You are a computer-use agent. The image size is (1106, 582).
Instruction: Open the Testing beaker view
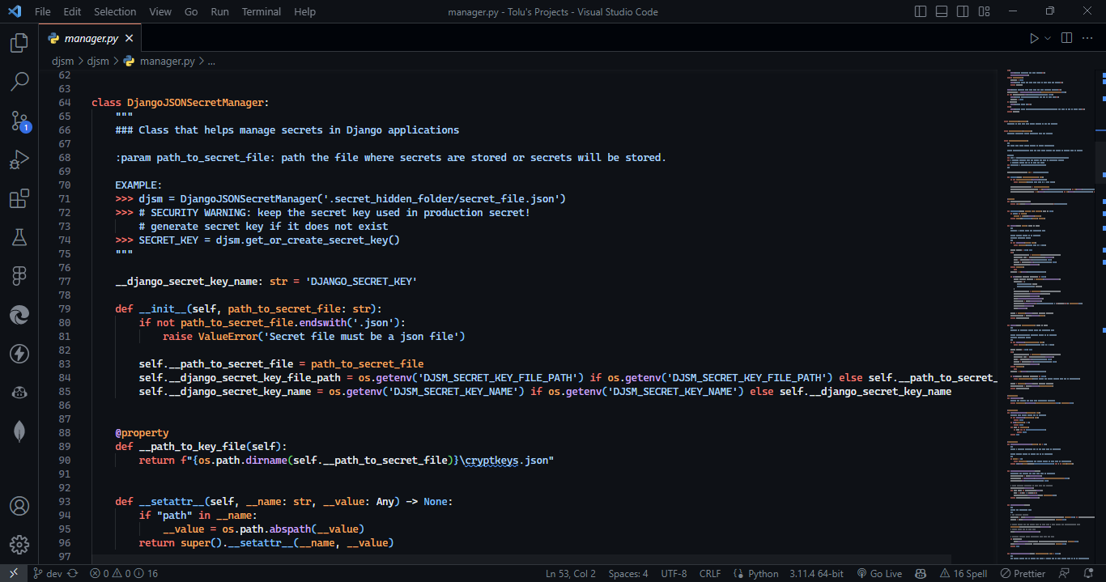point(19,237)
